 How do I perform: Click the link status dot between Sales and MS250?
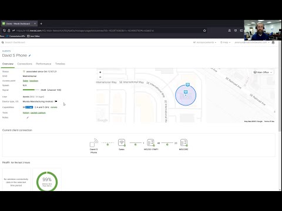click(135, 145)
